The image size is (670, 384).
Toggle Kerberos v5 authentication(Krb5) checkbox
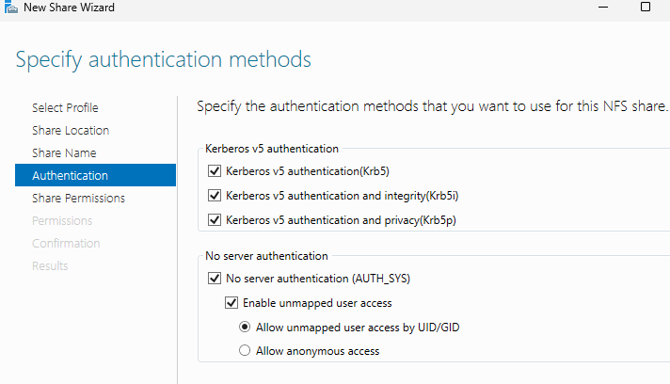pyautogui.click(x=214, y=171)
